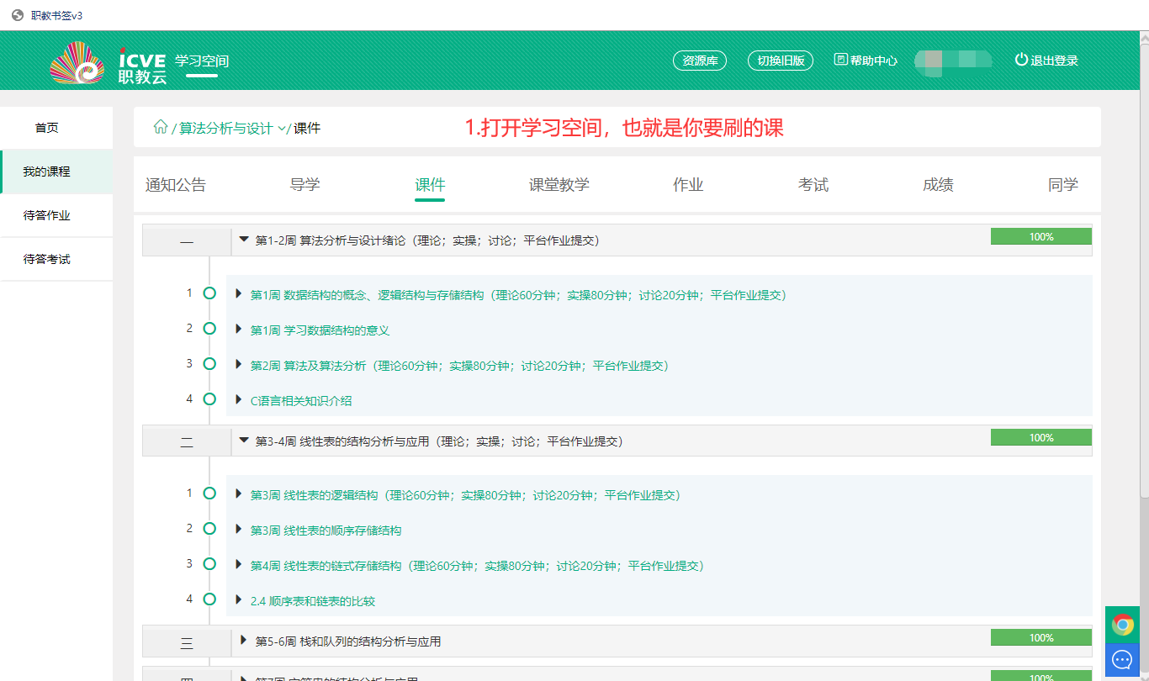The height and width of the screenshot is (681, 1149).
Task: Expand 第1周 学习数据结构的意义 arrow
Action: pyautogui.click(x=239, y=330)
